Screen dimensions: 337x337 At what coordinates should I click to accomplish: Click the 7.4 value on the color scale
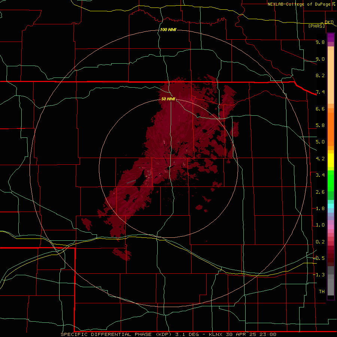pos(320,92)
